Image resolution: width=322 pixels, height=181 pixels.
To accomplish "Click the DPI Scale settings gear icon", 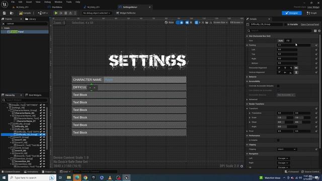I will tap(242, 166).
